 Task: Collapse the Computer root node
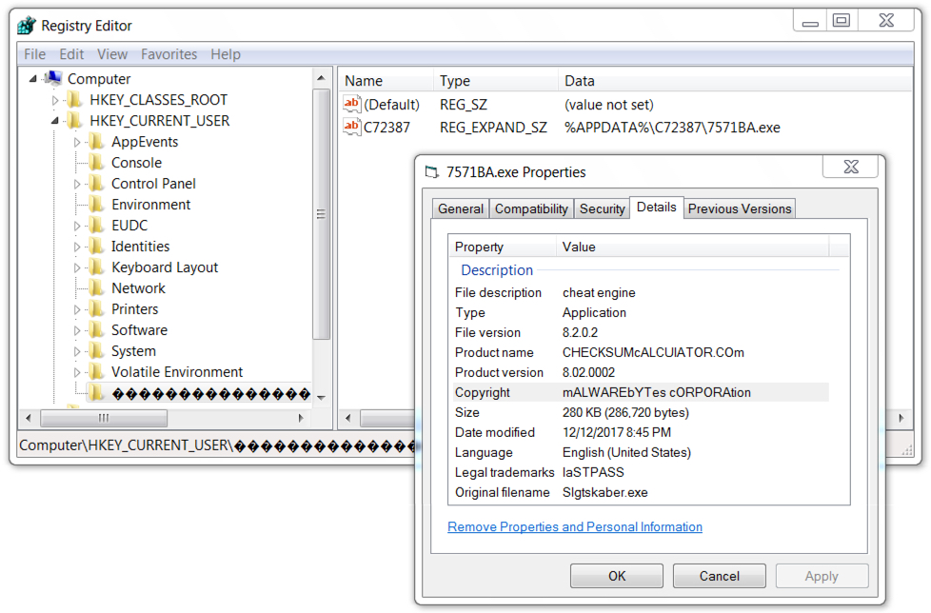point(33,78)
